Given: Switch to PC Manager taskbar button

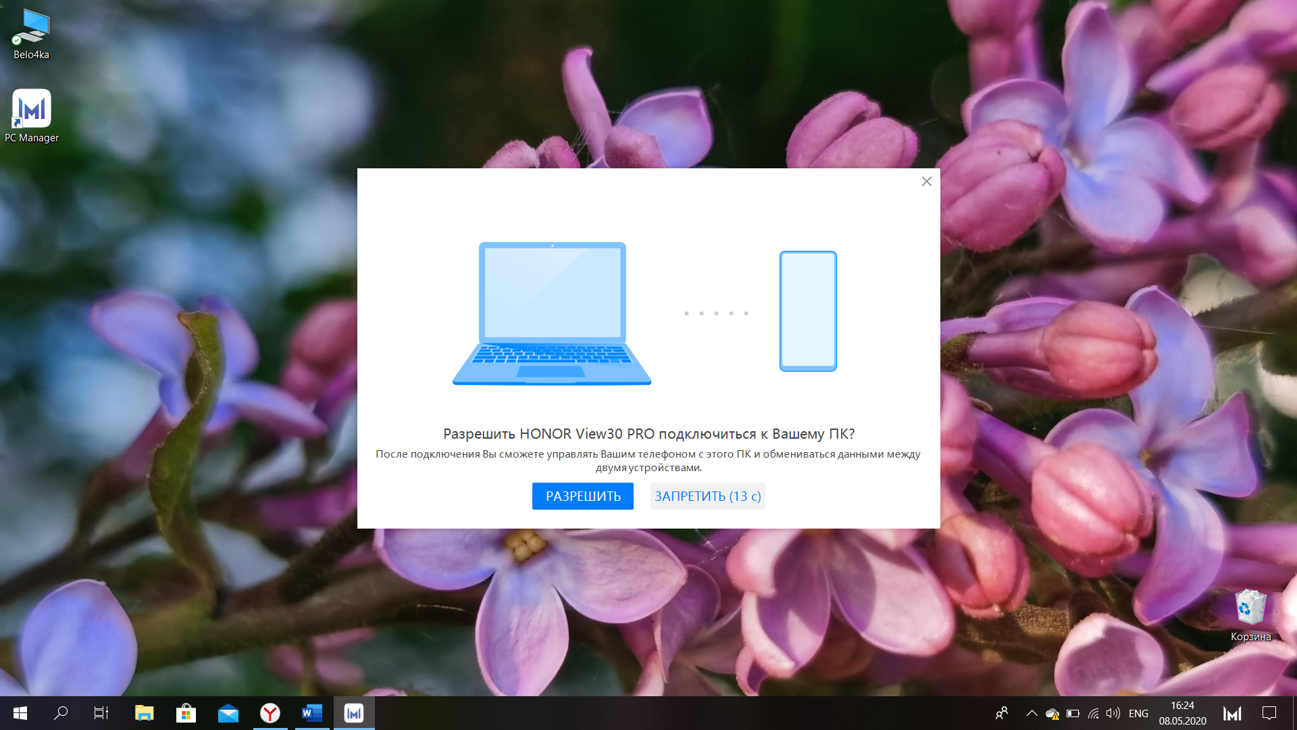Looking at the screenshot, I should pyautogui.click(x=354, y=713).
